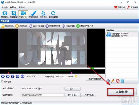
Task: Open the 视频加水印 watermark tool
Action: click(x=33, y=15)
